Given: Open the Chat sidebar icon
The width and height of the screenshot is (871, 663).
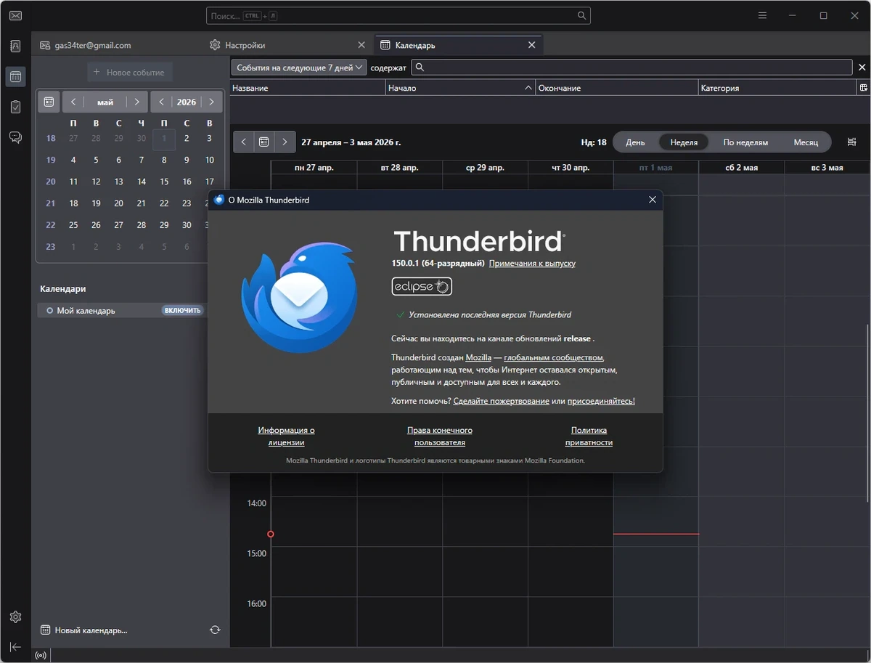Looking at the screenshot, I should point(15,137).
